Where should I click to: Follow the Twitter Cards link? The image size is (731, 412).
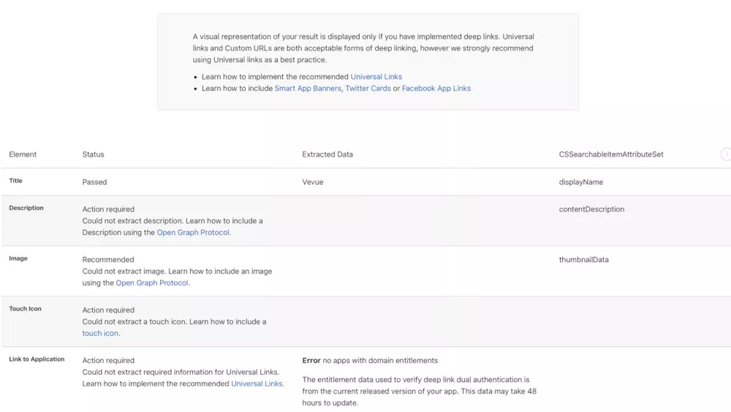(x=368, y=89)
